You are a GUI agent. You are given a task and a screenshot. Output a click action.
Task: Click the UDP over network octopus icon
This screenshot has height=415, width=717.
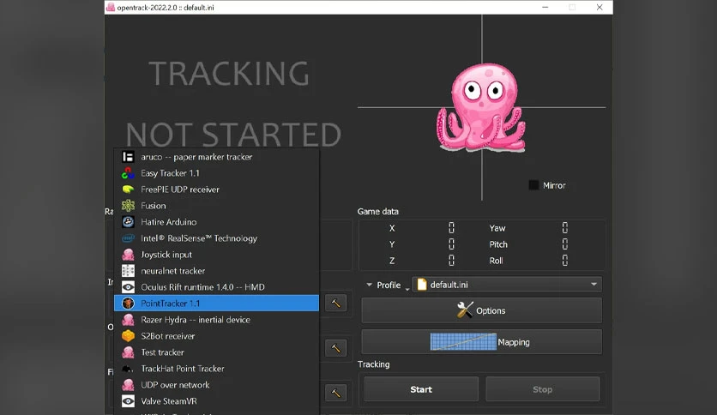128,385
